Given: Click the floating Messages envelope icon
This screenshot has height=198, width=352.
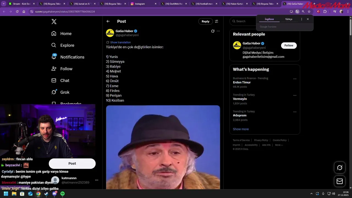Looking at the screenshot, I should pos(340,181).
